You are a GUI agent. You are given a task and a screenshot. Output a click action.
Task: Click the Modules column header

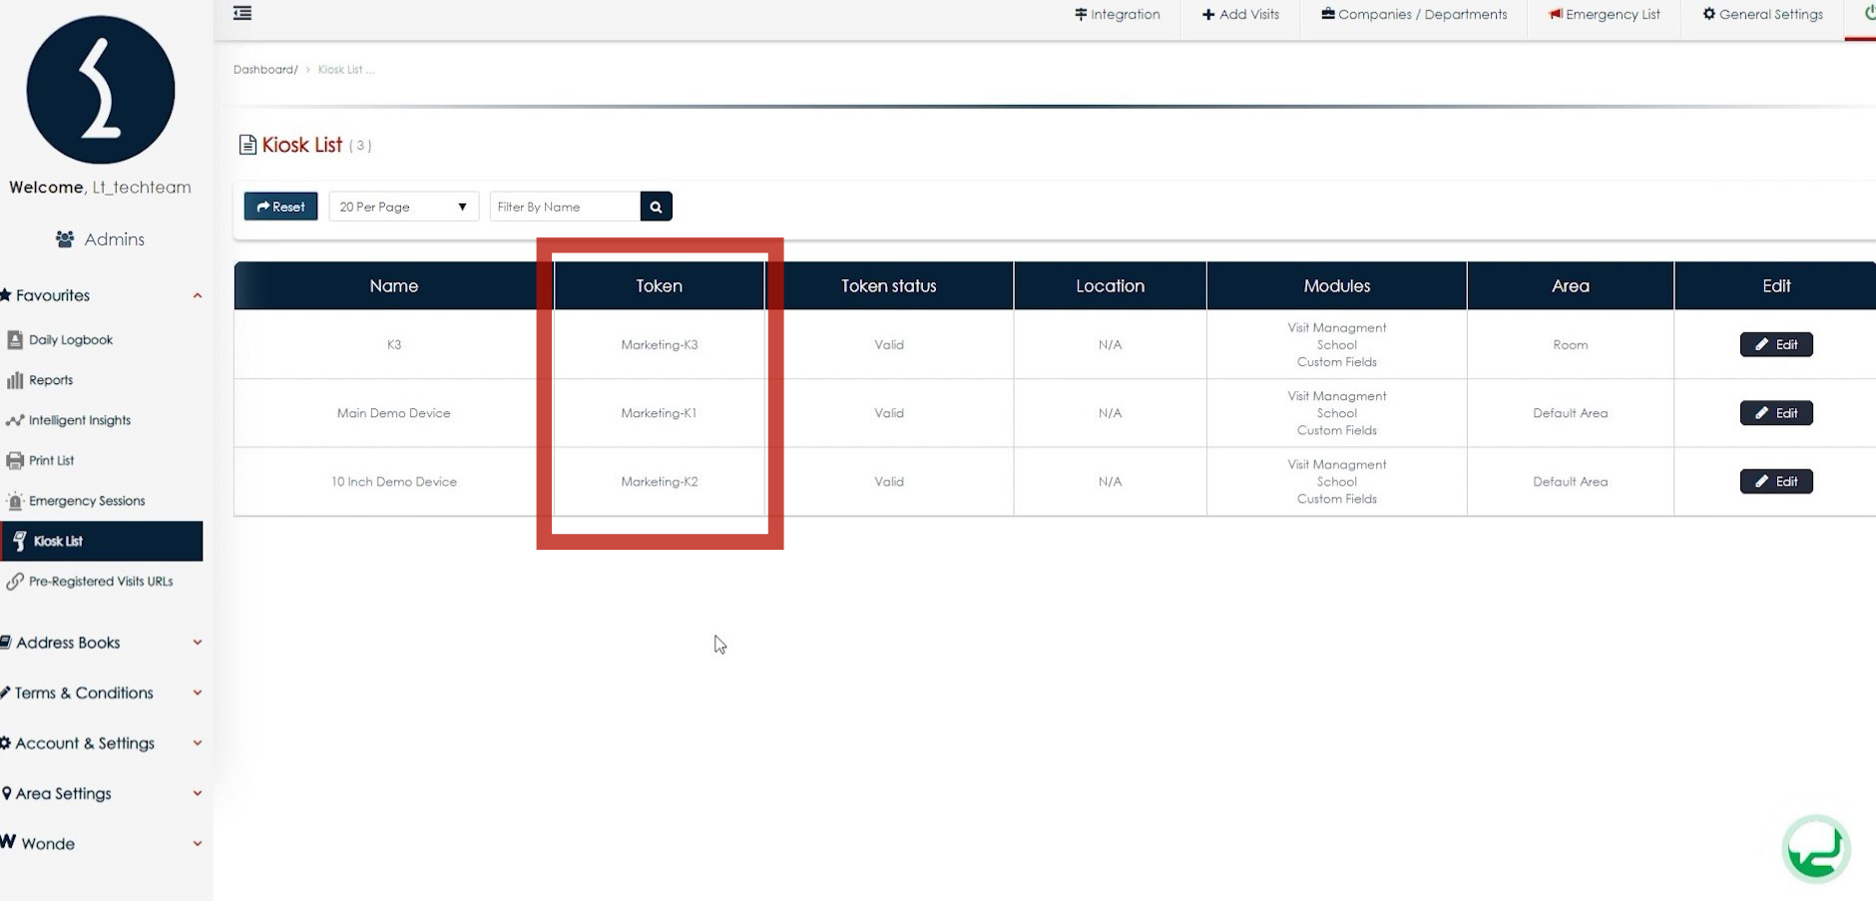[1336, 286]
